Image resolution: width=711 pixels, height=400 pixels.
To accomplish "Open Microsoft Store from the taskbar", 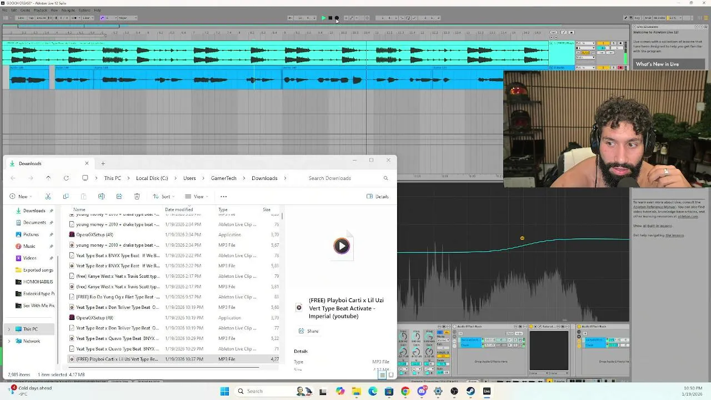I will coord(389,391).
